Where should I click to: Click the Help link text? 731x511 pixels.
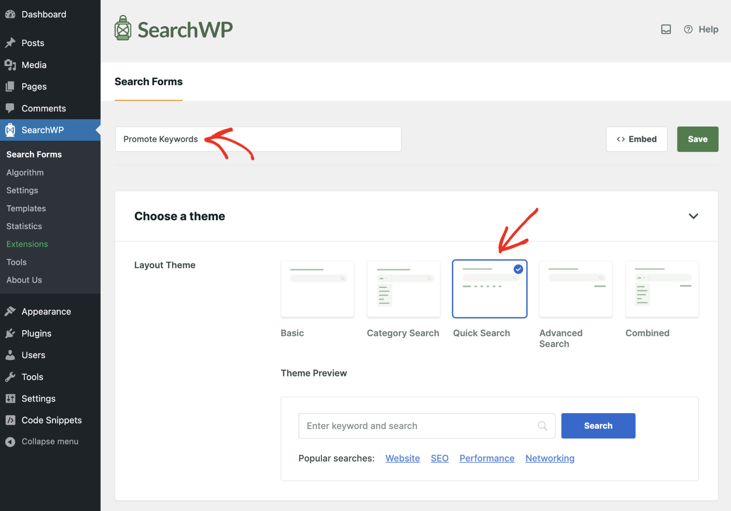point(708,29)
